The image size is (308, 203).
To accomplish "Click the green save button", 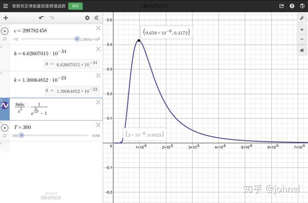I will tap(75, 6).
